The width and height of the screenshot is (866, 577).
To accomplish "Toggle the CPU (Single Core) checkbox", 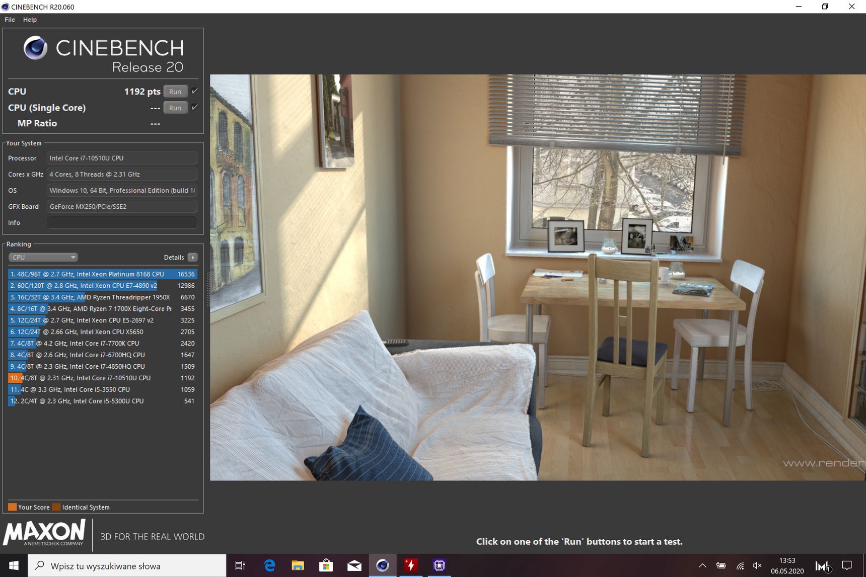I will pos(194,107).
